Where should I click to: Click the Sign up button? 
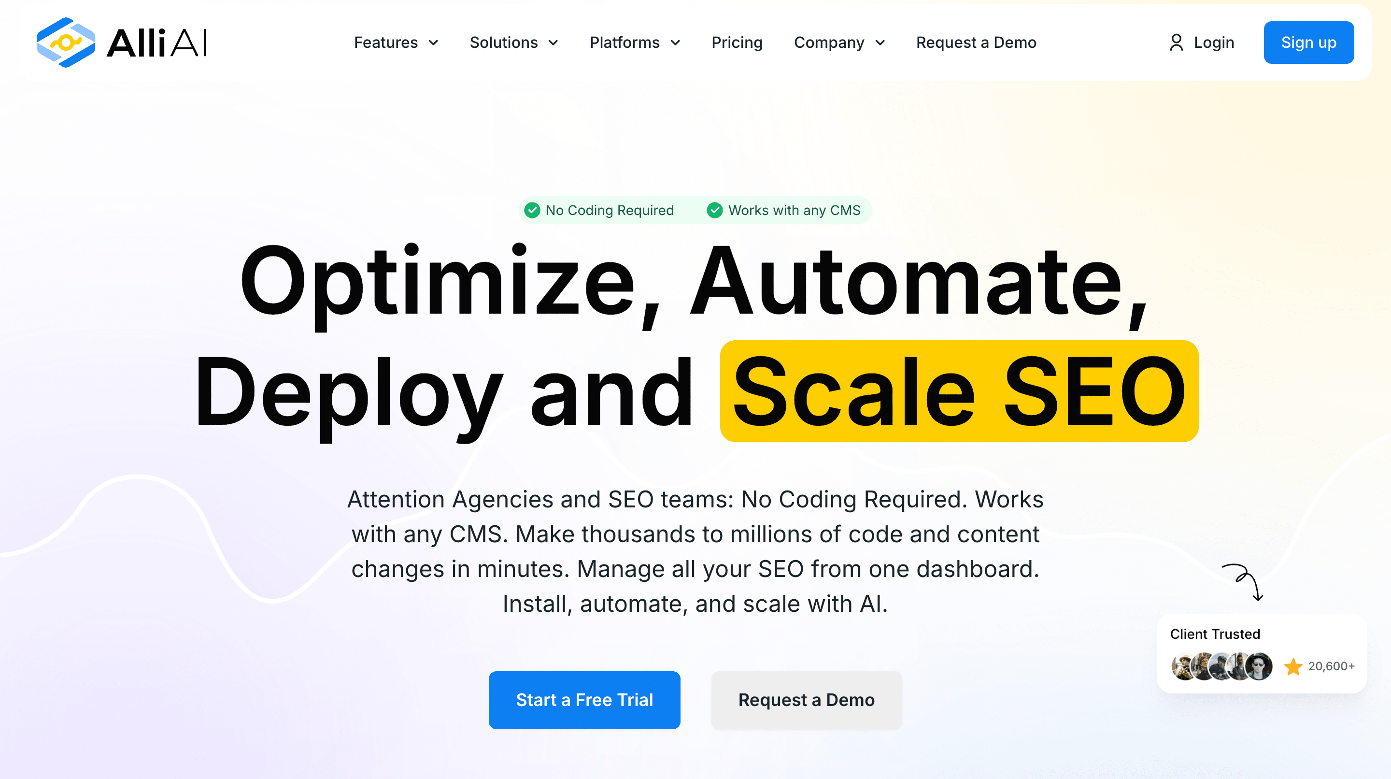point(1309,42)
